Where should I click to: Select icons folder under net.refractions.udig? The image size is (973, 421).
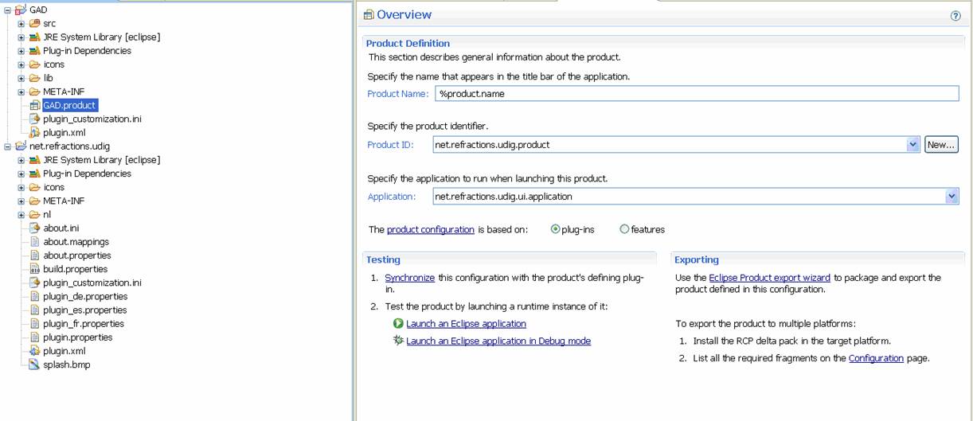click(x=54, y=187)
